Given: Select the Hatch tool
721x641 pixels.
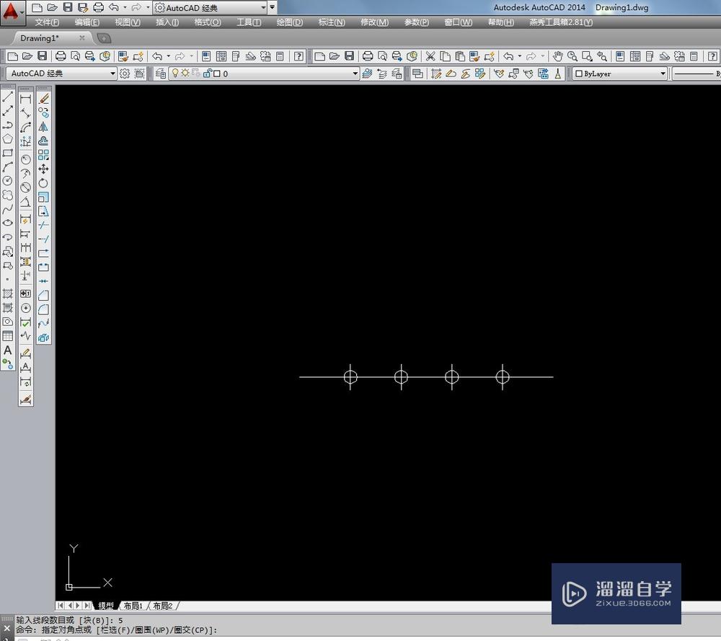Looking at the screenshot, I should coord(8,293).
